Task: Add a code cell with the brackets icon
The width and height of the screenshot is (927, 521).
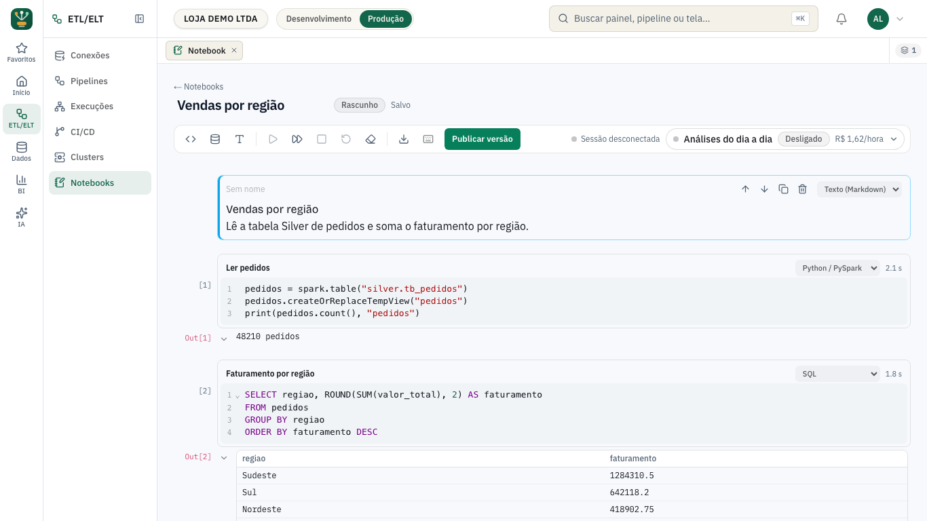Action: point(191,139)
